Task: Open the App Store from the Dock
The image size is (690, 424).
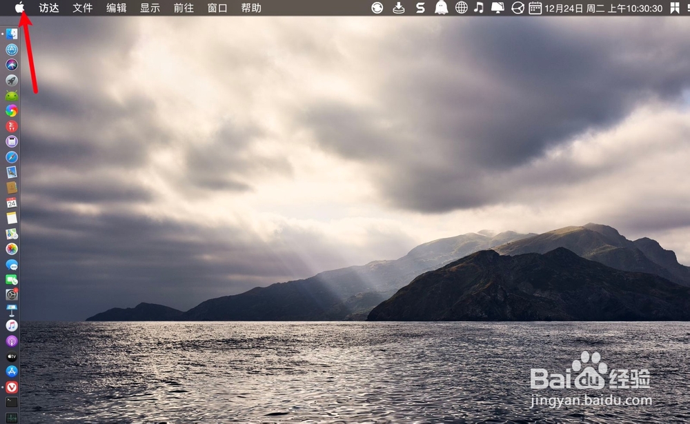Action: 12,372
